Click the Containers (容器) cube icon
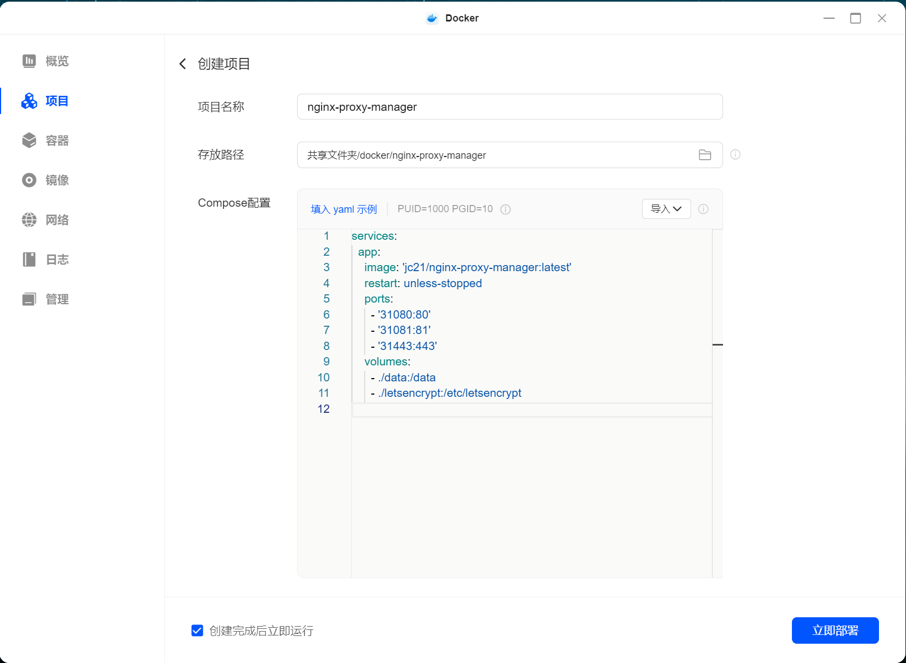 (29, 141)
